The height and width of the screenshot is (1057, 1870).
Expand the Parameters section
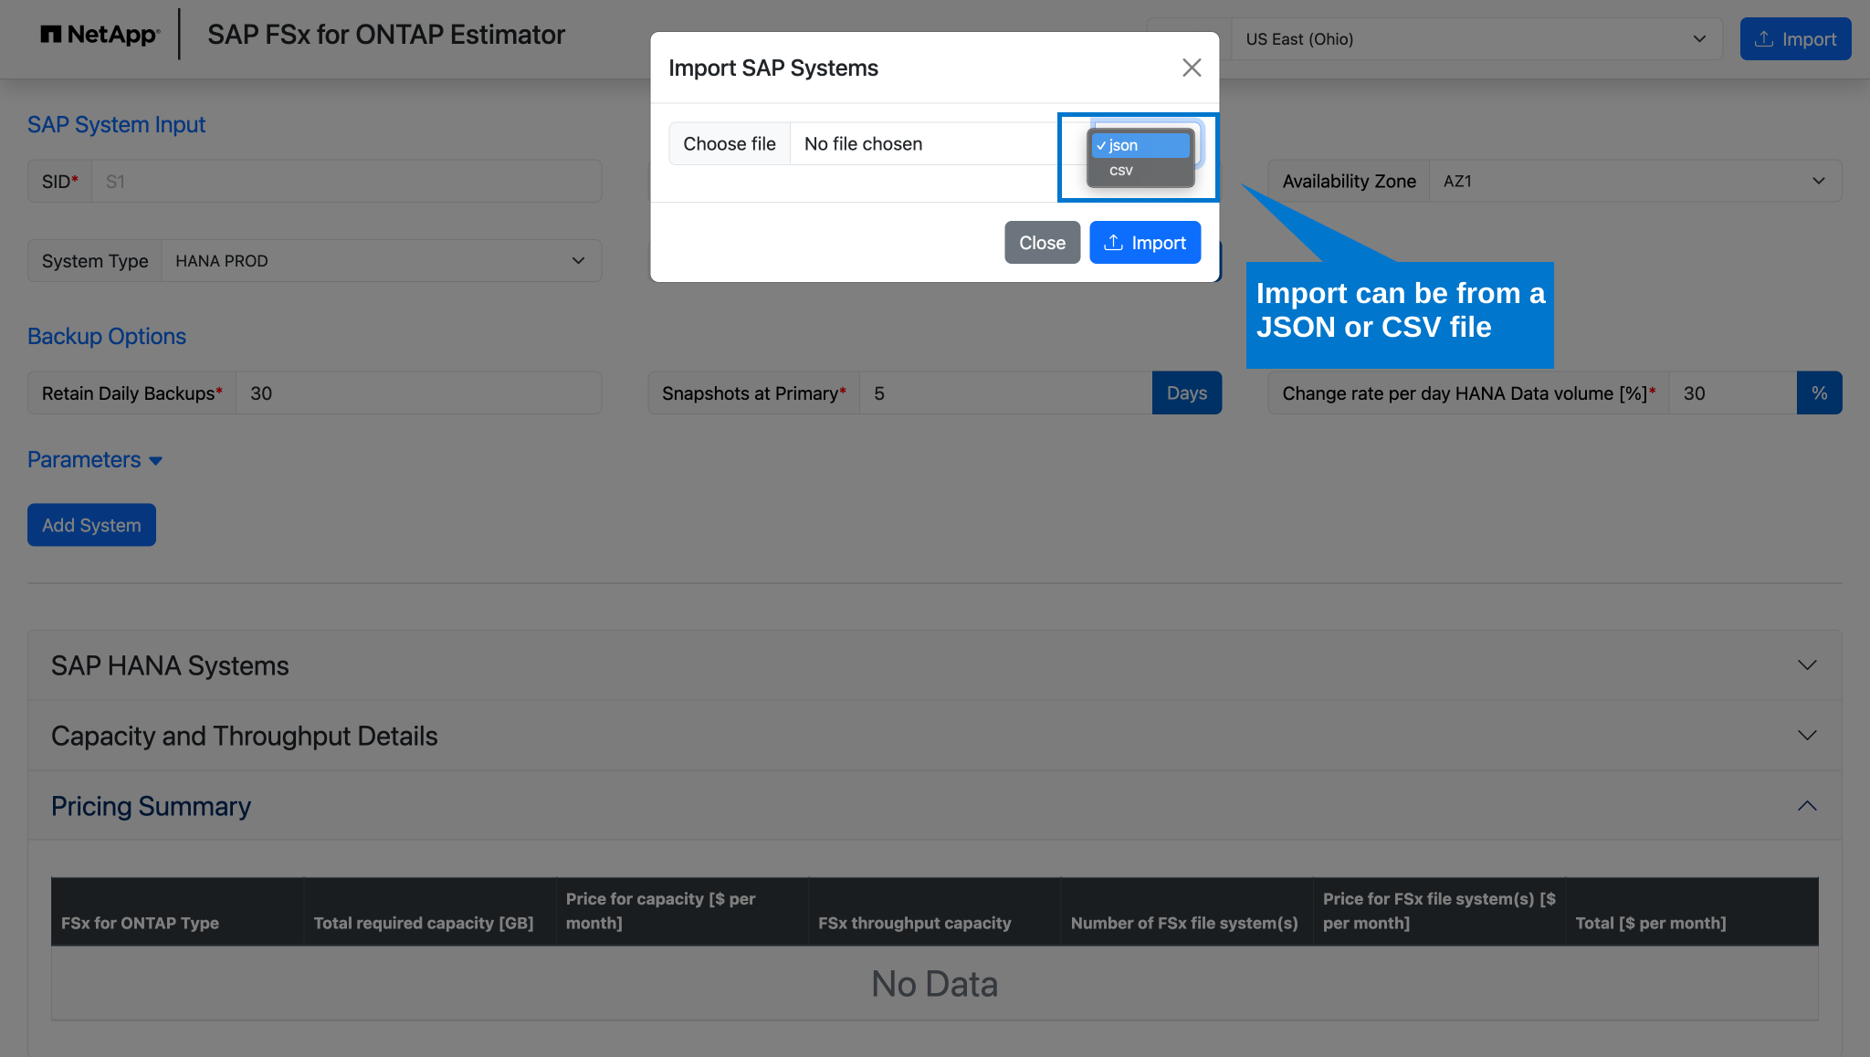point(95,460)
